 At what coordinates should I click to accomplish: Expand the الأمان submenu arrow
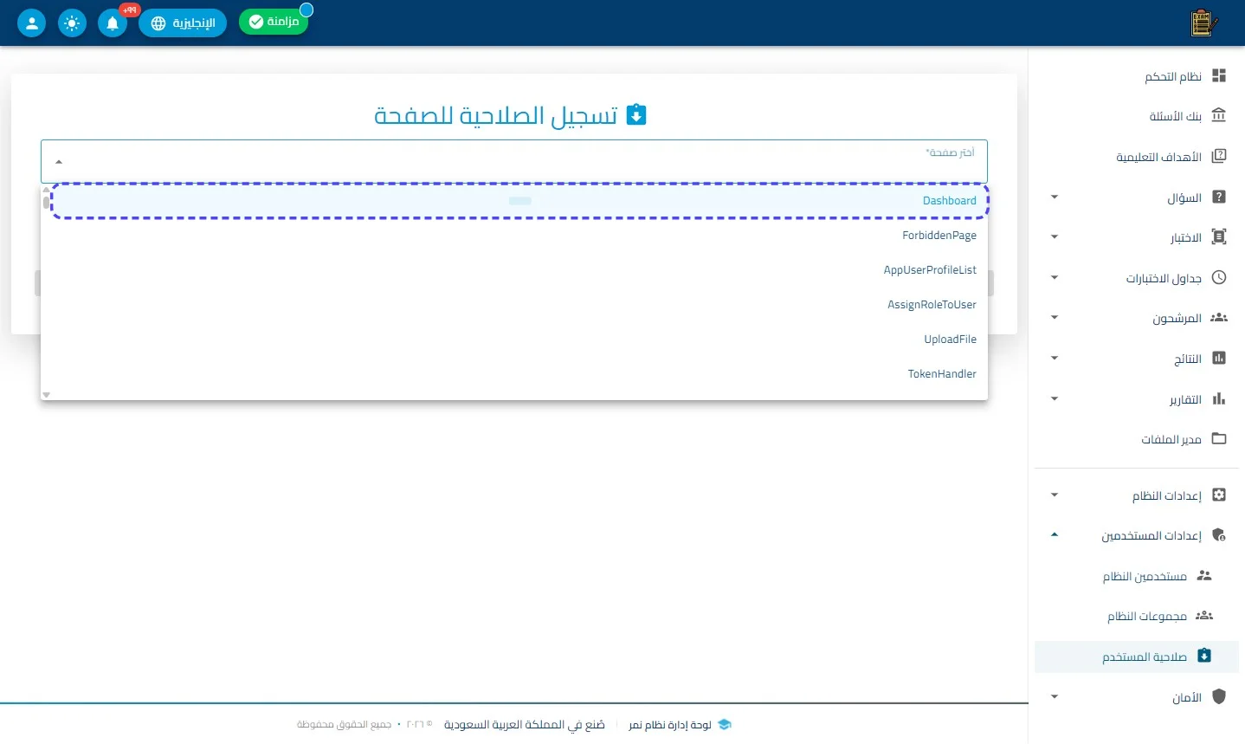coord(1055,697)
